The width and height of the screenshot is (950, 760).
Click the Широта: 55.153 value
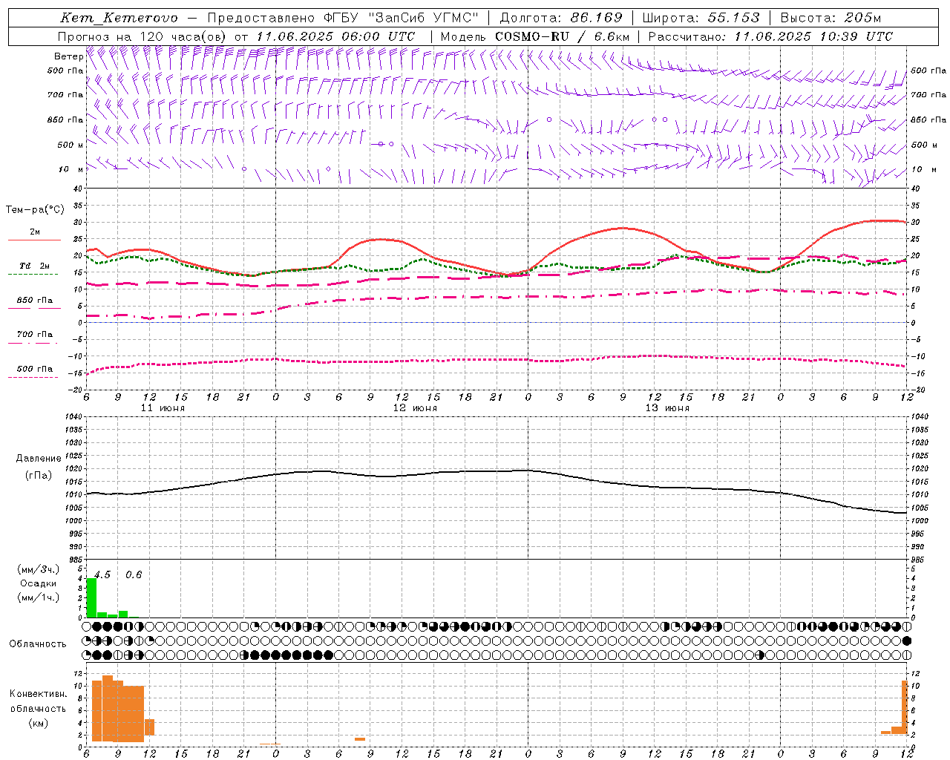coord(701,18)
